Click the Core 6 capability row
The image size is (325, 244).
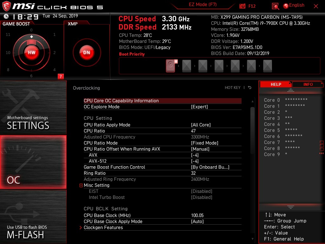[x=283, y=136]
